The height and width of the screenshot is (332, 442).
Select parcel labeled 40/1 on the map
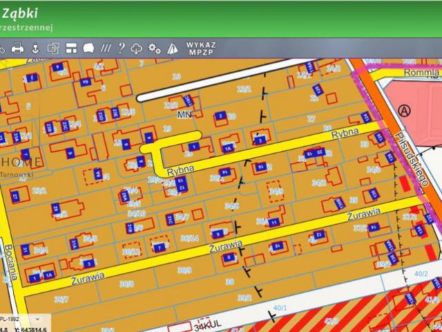[280, 308]
